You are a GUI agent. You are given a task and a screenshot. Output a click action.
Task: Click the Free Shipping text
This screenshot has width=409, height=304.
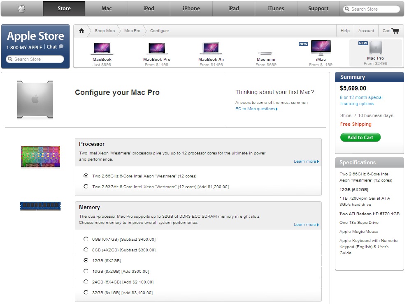(x=356, y=124)
